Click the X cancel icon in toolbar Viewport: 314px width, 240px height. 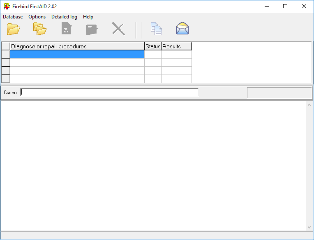point(118,29)
